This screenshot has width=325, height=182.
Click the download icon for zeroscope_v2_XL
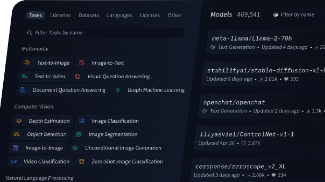point(249,175)
